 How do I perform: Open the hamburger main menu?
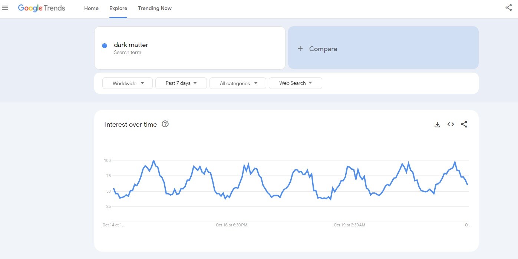[5, 8]
